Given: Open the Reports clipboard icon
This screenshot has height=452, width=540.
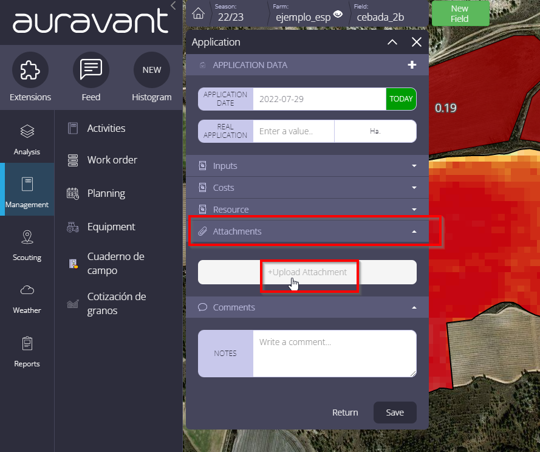Looking at the screenshot, I should (27, 343).
